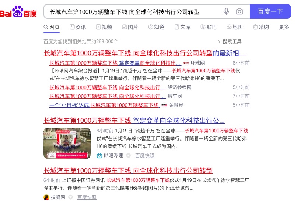Open first result headline ending 的最新相...
The height and width of the screenshot is (204, 297).
[x=145, y=53]
